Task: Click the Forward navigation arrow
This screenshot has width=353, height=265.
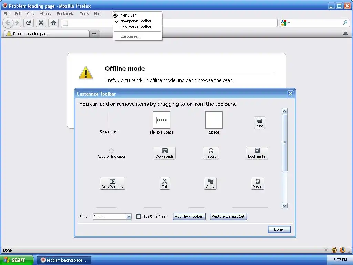Action: click(17, 23)
